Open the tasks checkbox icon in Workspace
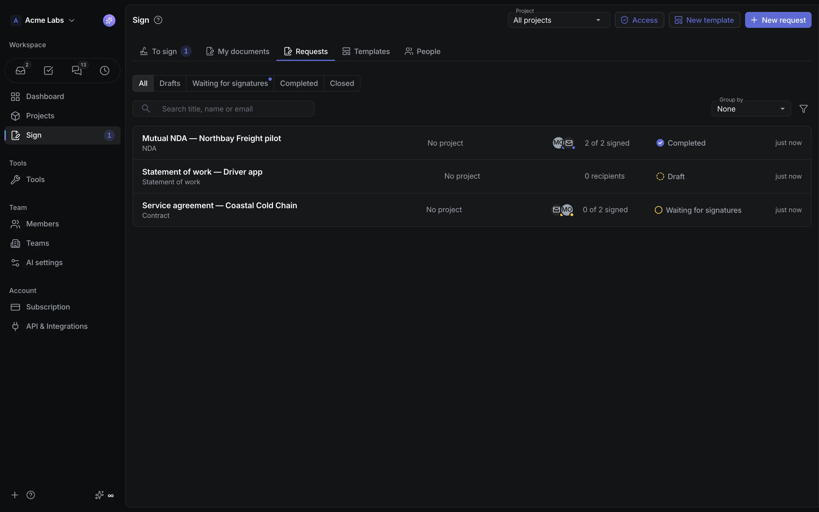Screen dimensions: 819x512 coord(48,71)
